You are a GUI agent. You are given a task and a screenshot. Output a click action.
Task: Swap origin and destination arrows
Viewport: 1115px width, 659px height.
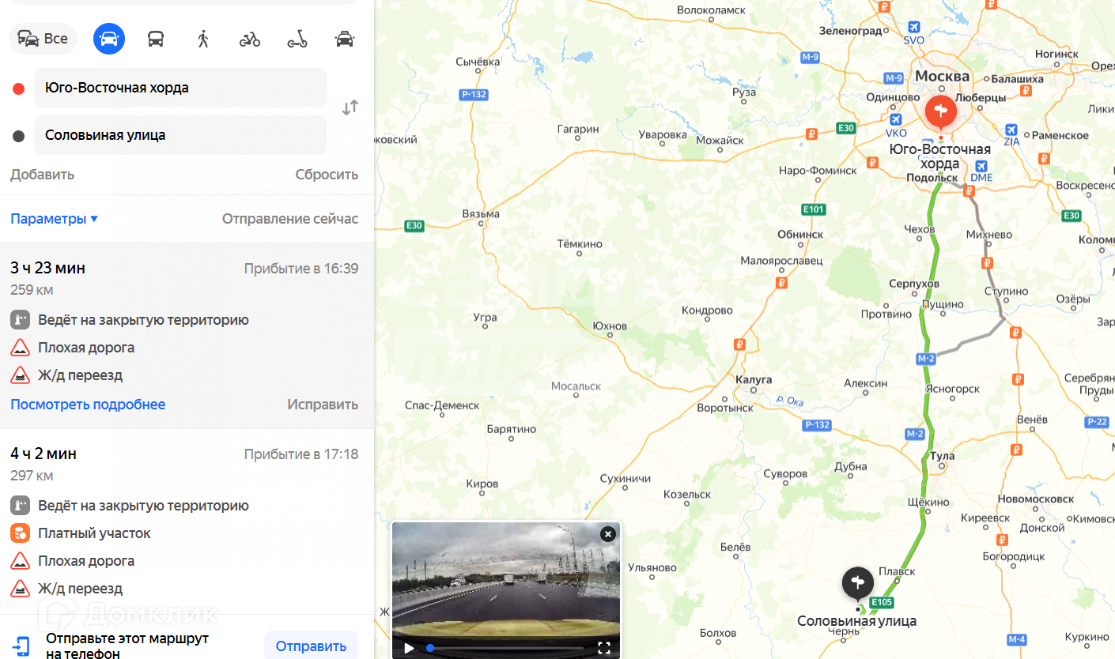coord(350,108)
